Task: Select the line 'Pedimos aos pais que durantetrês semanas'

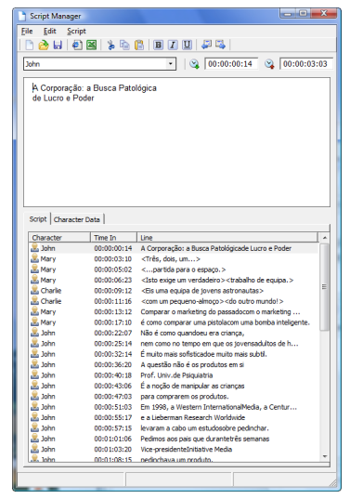Action: (174, 439)
